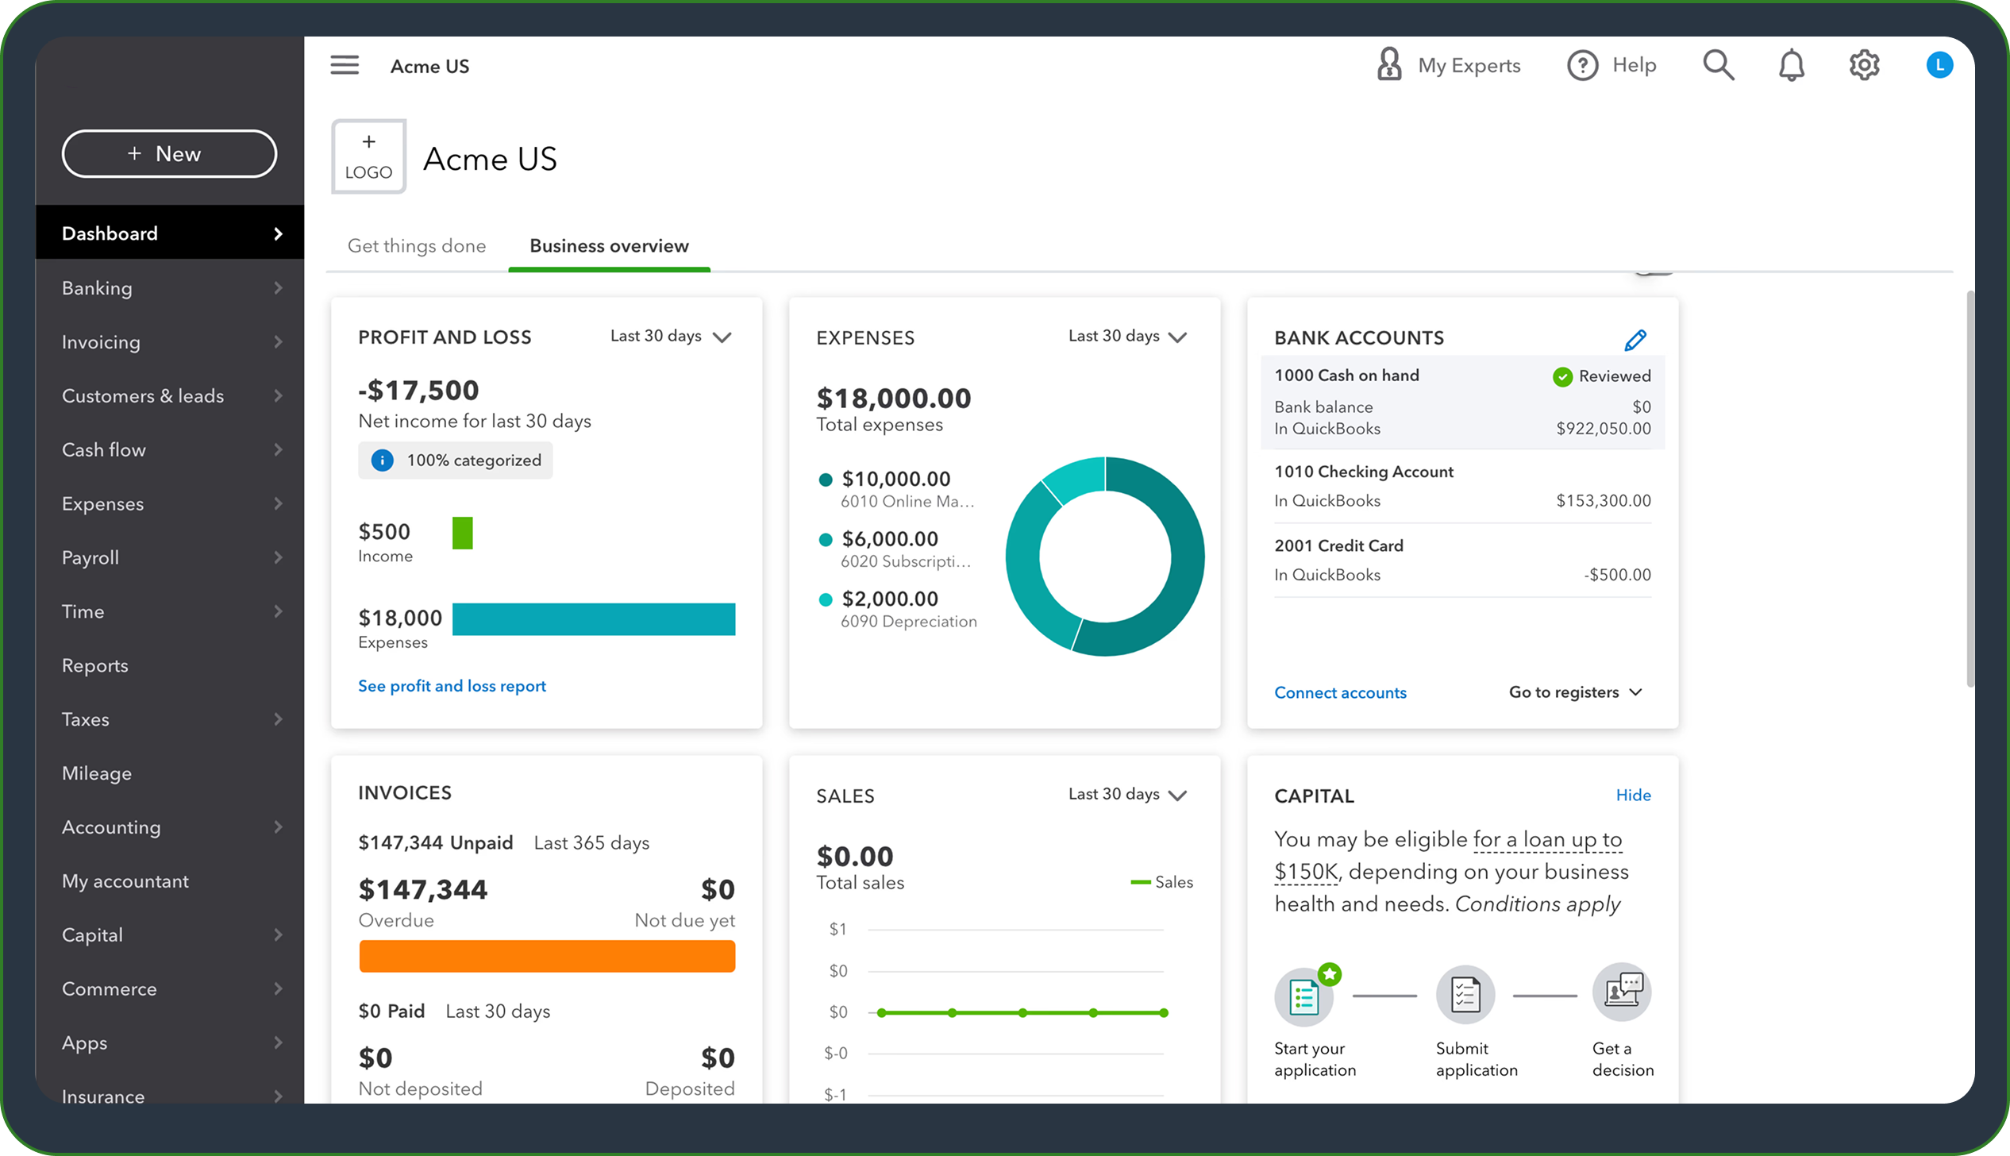This screenshot has width=2010, height=1156.
Task: Open the Banking sidebar item
Action: (170, 287)
